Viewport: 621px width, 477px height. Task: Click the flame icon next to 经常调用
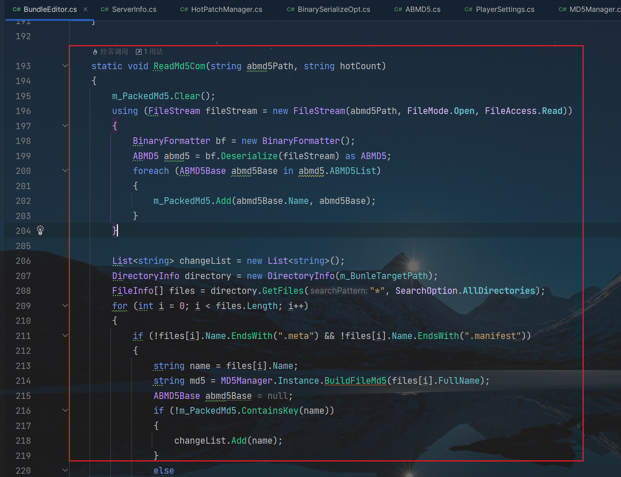(95, 52)
